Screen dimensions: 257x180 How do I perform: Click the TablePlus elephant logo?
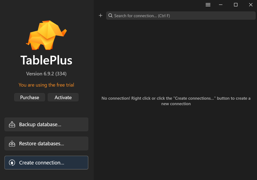tap(46, 35)
